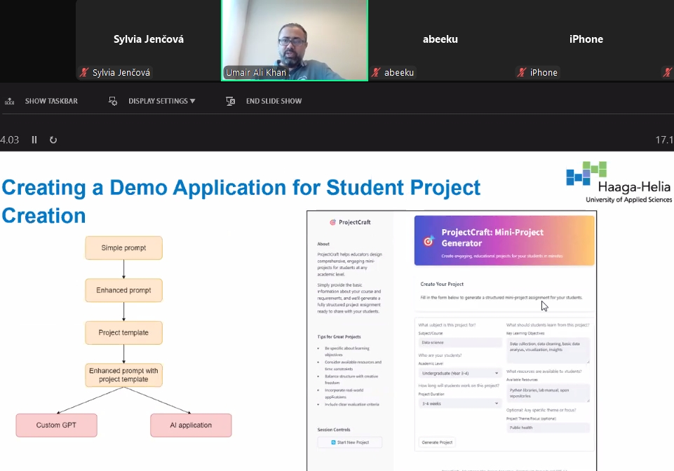Click the Project Theme field with Public health

tap(548, 428)
